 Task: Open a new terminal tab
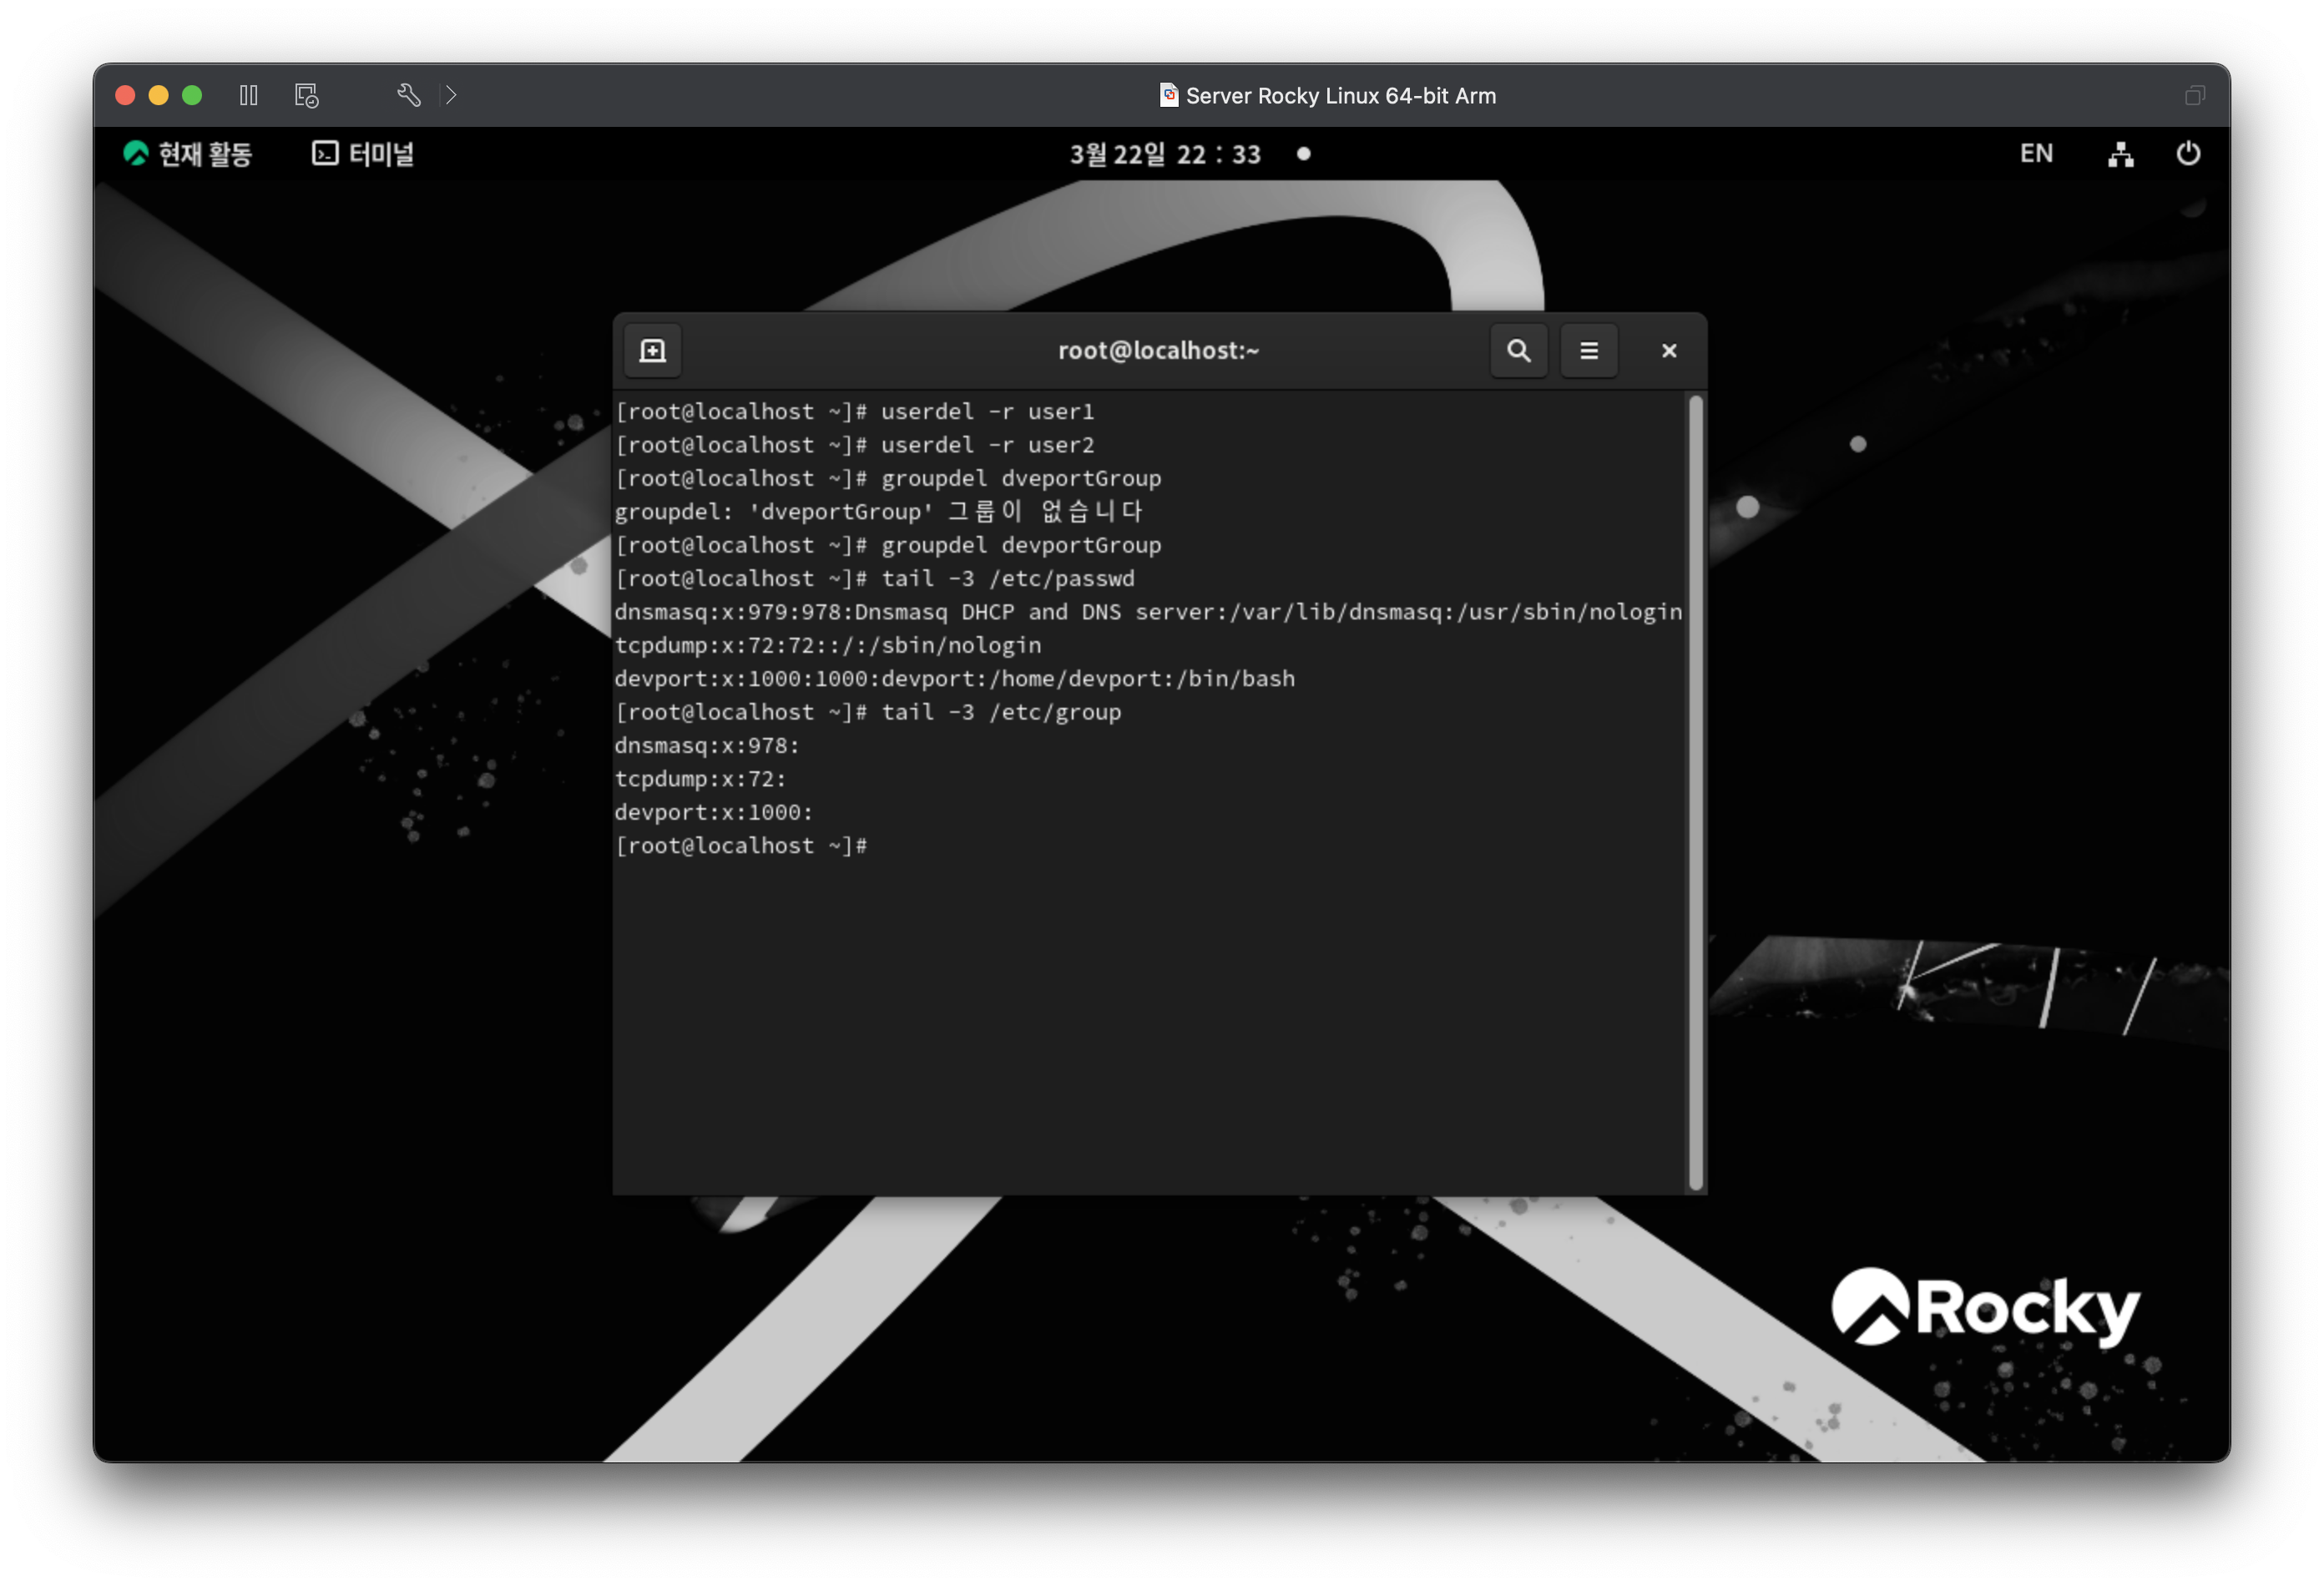[x=652, y=351]
